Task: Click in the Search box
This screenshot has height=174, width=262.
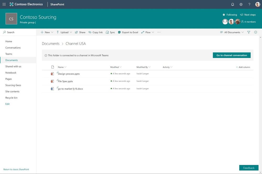Action: [18, 32]
